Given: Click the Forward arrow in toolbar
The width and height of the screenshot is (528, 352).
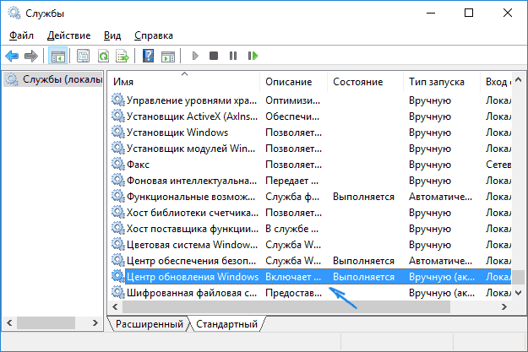Looking at the screenshot, I should (30, 57).
